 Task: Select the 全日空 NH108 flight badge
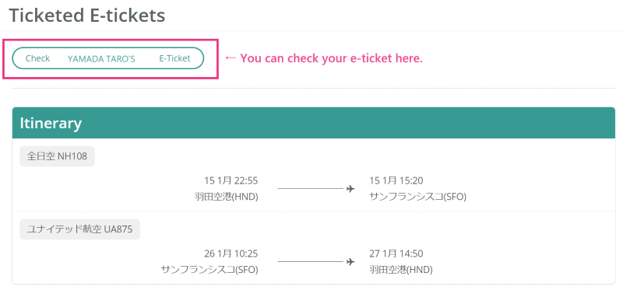coord(57,156)
